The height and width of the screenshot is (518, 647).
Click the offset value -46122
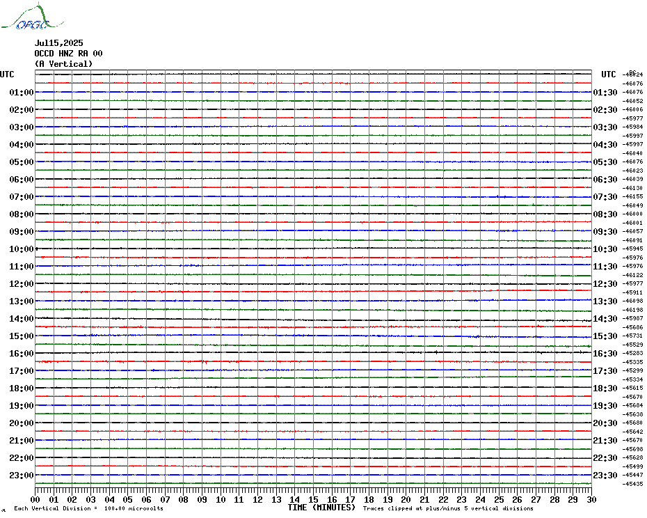632,275
